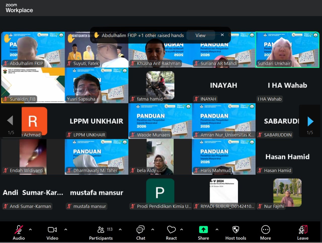This screenshot has height=243, width=322.
Task: Dismiss the raised hands notification
Action: 222,35
